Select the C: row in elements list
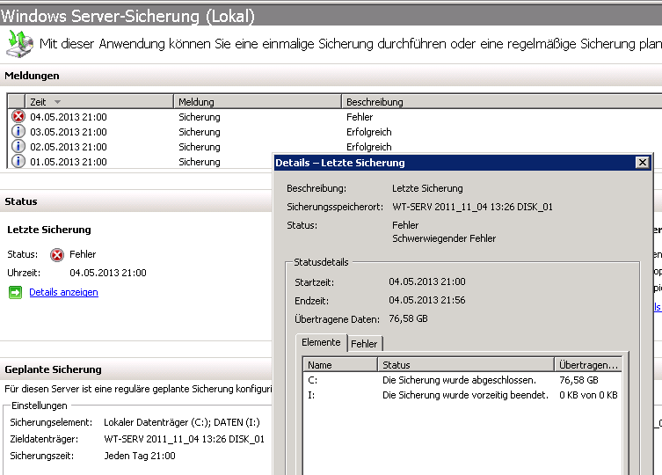662x475 pixels. pos(462,380)
